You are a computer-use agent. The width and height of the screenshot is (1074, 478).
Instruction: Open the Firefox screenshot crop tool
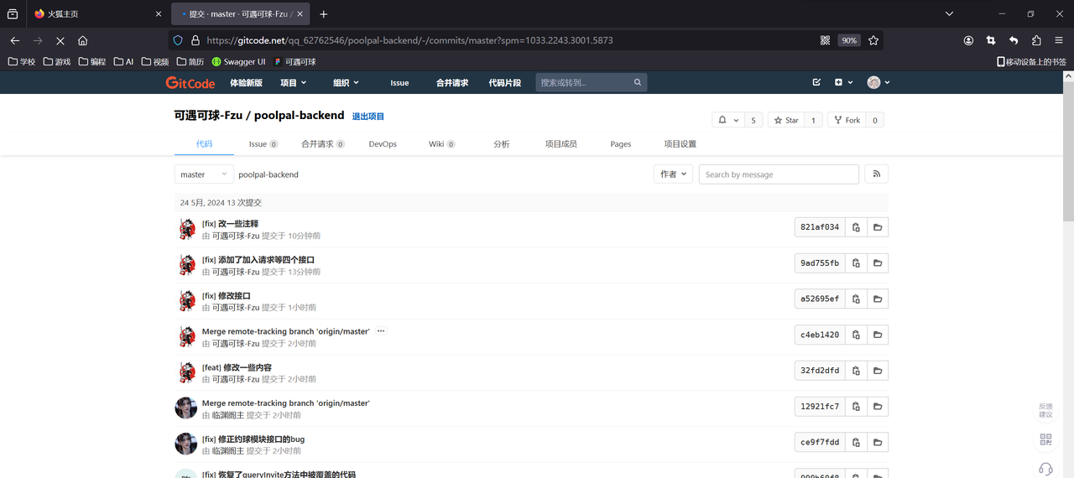click(x=991, y=40)
